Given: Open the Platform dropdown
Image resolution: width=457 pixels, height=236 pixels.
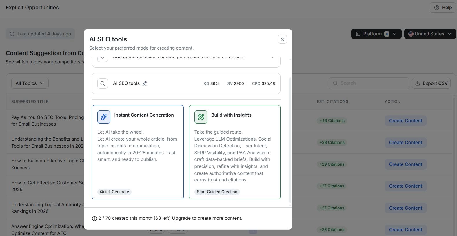Looking at the screenshot, I should coord(376,34).
